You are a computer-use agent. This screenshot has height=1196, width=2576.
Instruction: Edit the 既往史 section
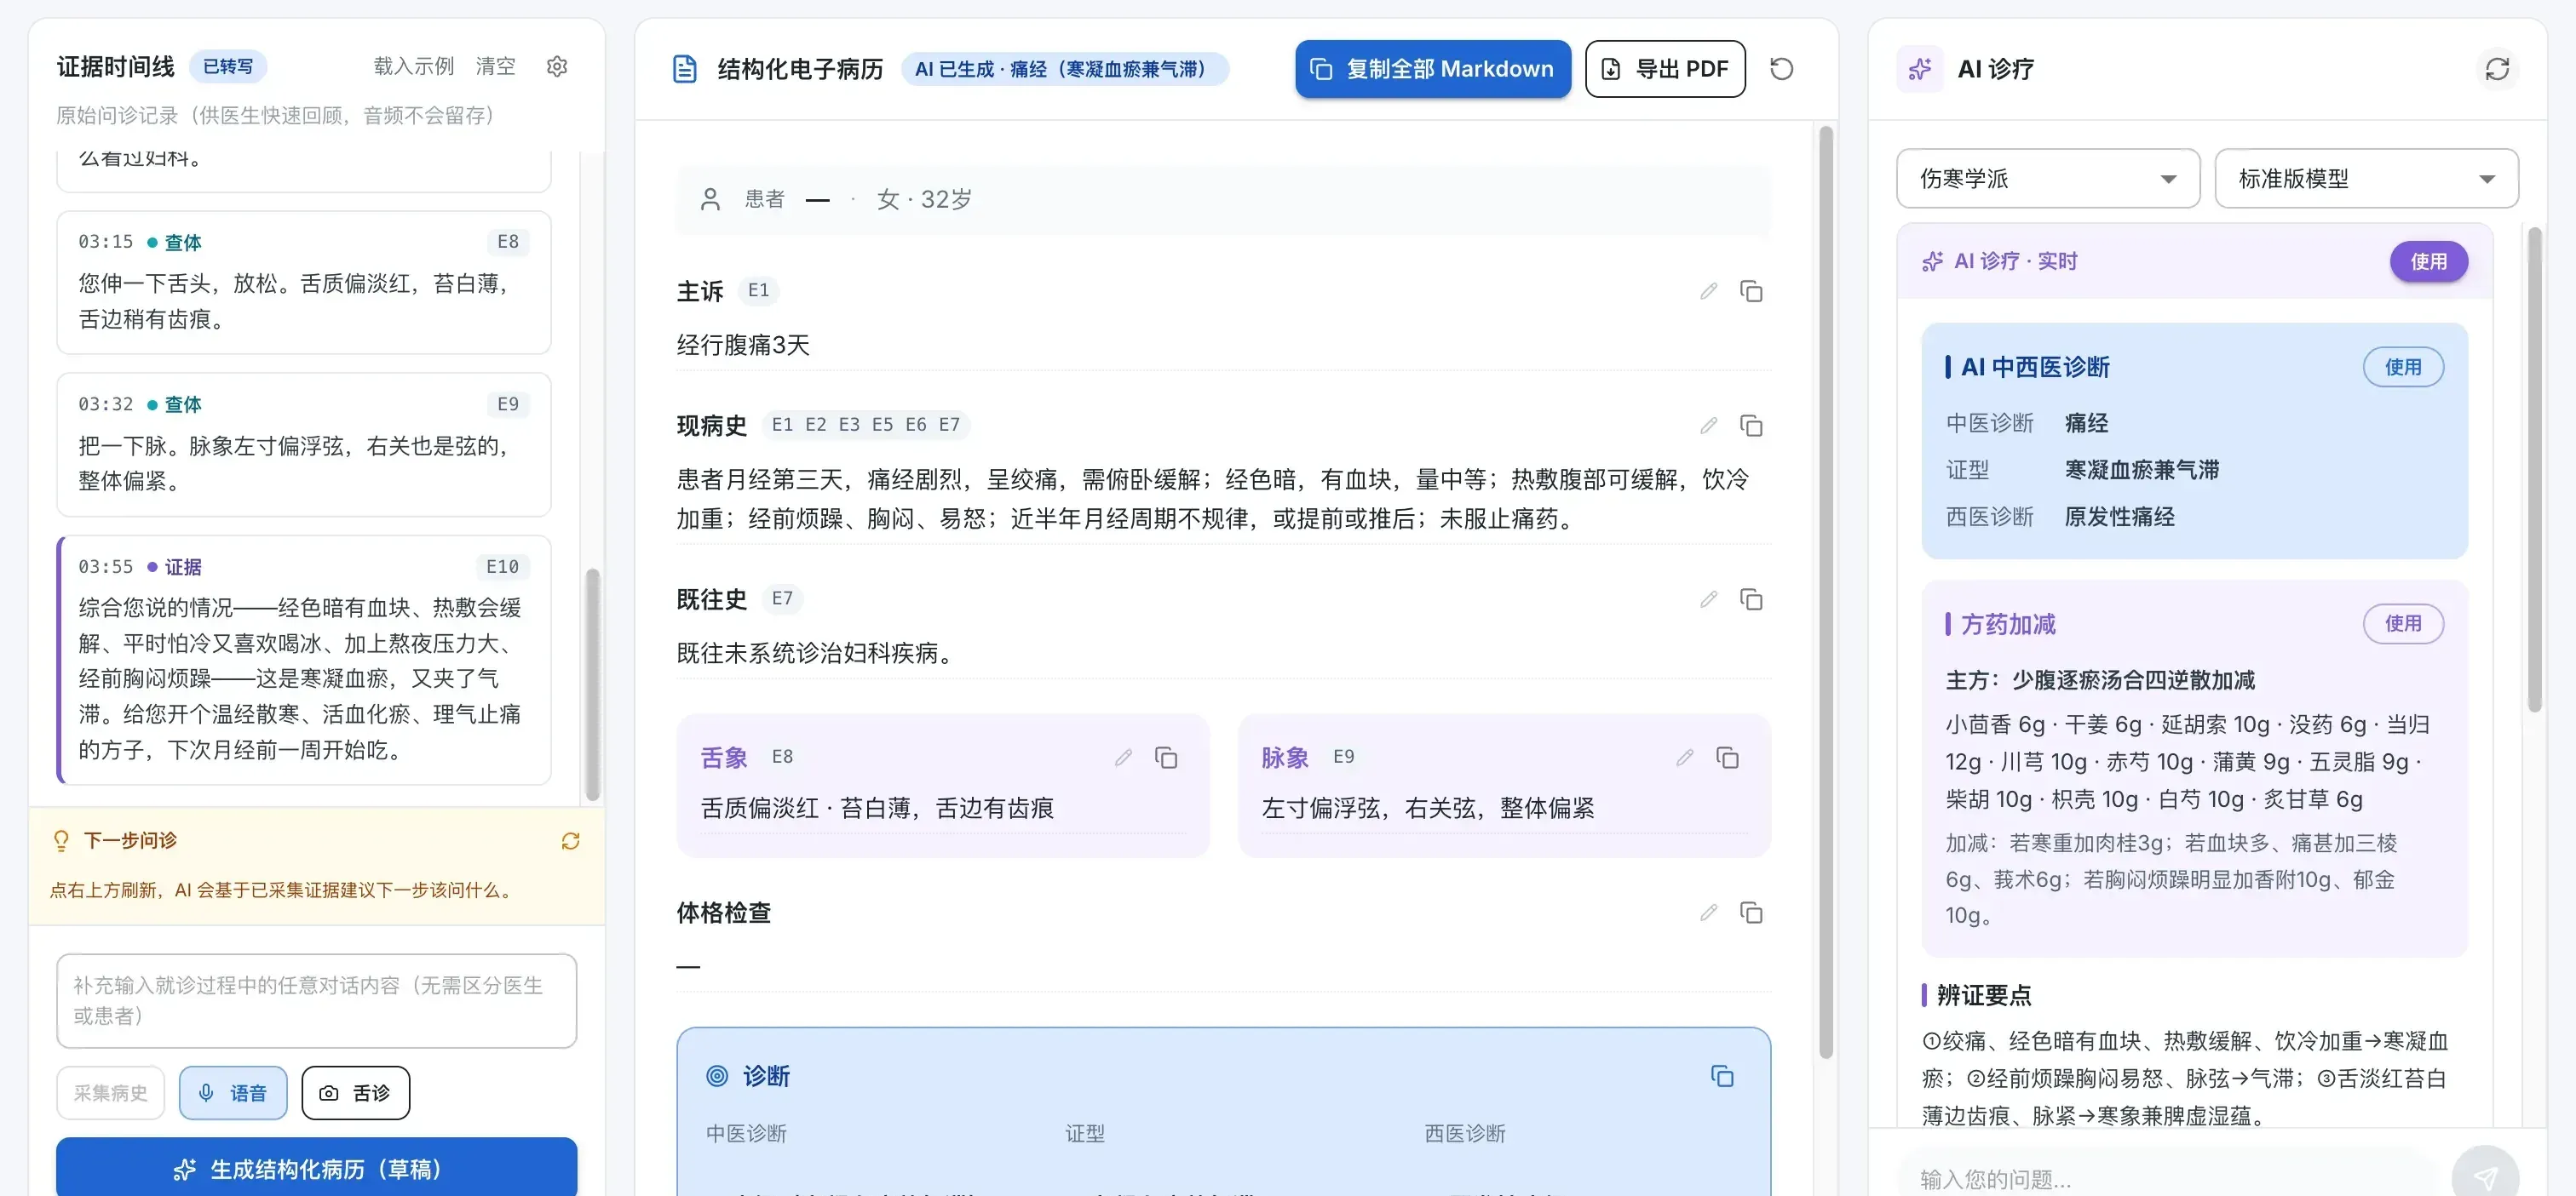1708,599
